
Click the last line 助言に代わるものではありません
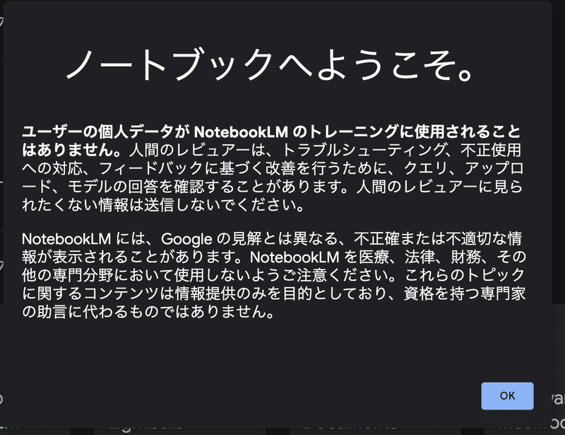pyautogui.click(x=148, y=311)
